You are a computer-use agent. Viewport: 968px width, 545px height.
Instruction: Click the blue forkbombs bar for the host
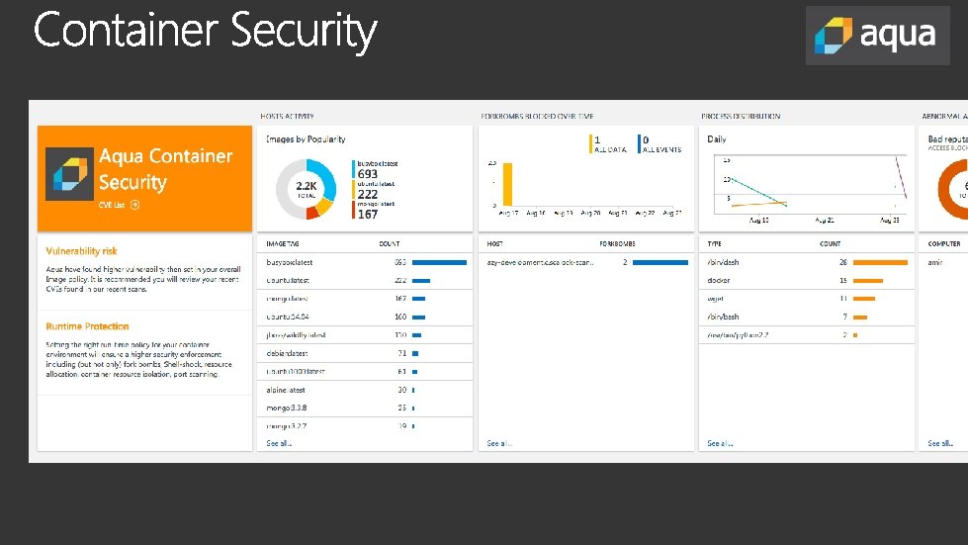(660, 262)
